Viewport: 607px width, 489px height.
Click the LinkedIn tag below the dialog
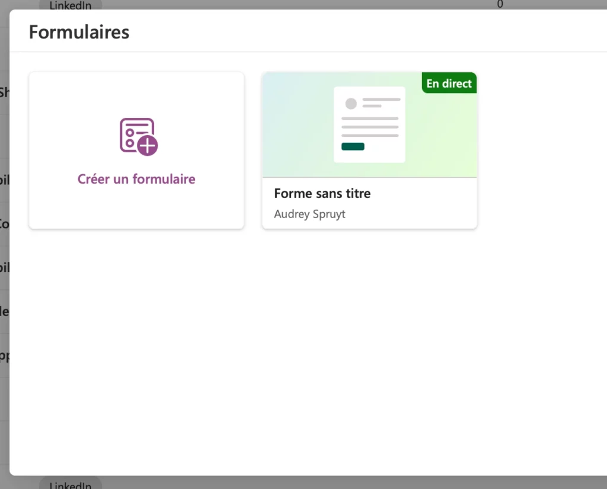click(x=70, y=484)
